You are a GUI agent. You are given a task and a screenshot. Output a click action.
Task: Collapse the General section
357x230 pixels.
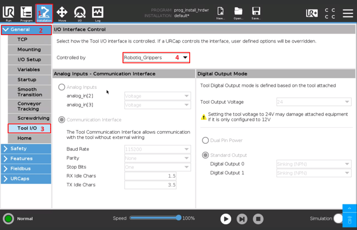pyautogui.click(x=26, y=30)
